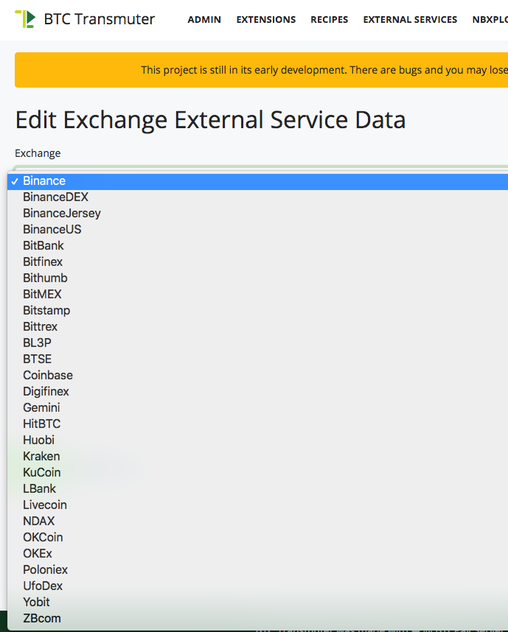The height and width of the screenshot is (632, 508).
Task: Choose OKEx from the dropdown
Action: [x=257, y=553]
